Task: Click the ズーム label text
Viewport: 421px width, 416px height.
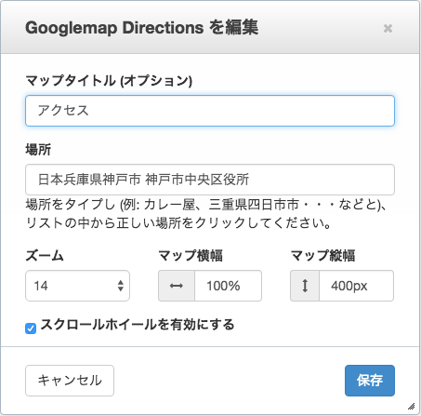Action: pyautogui.click(x=45, y=256)
